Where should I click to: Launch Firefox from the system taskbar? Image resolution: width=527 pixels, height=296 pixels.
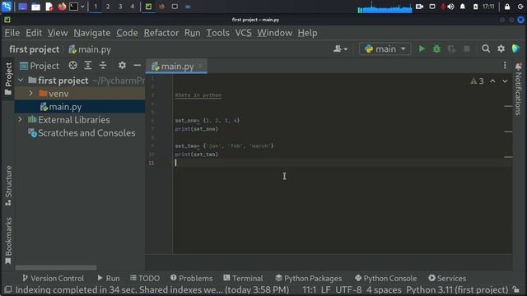[62, 7]
